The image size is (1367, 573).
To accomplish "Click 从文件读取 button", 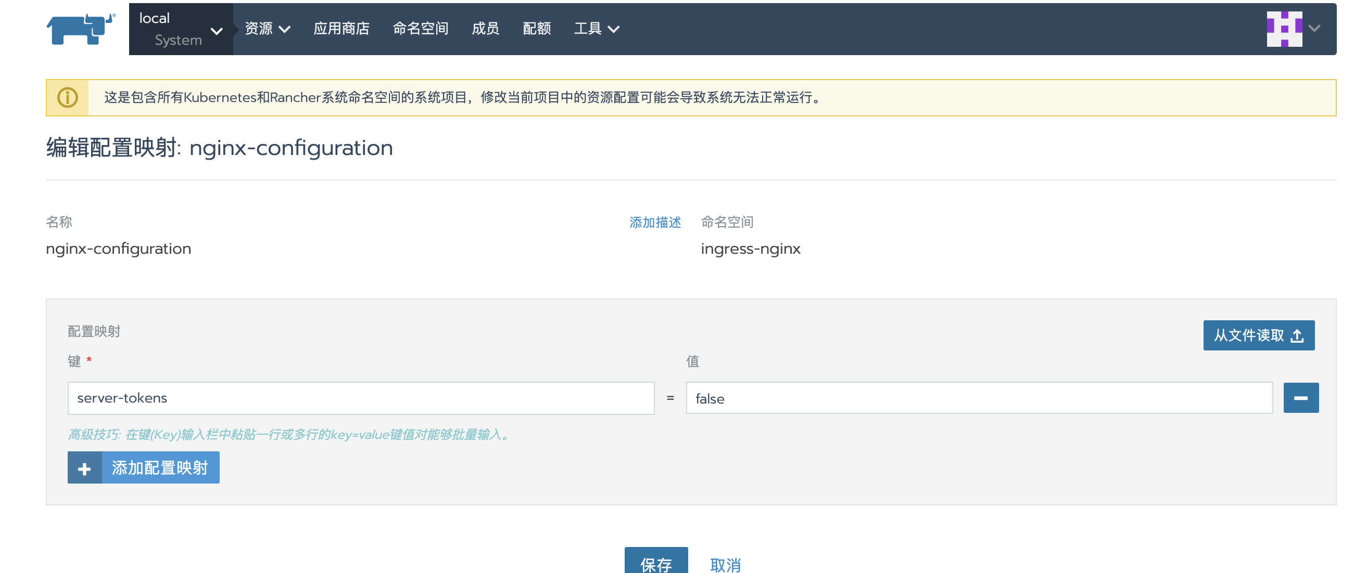I will pos(1258,335).
